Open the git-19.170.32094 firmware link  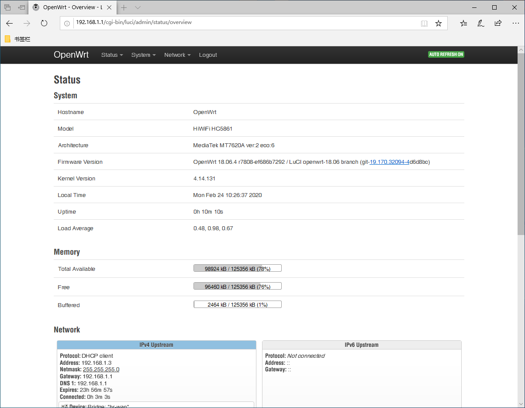pos(389,162)
